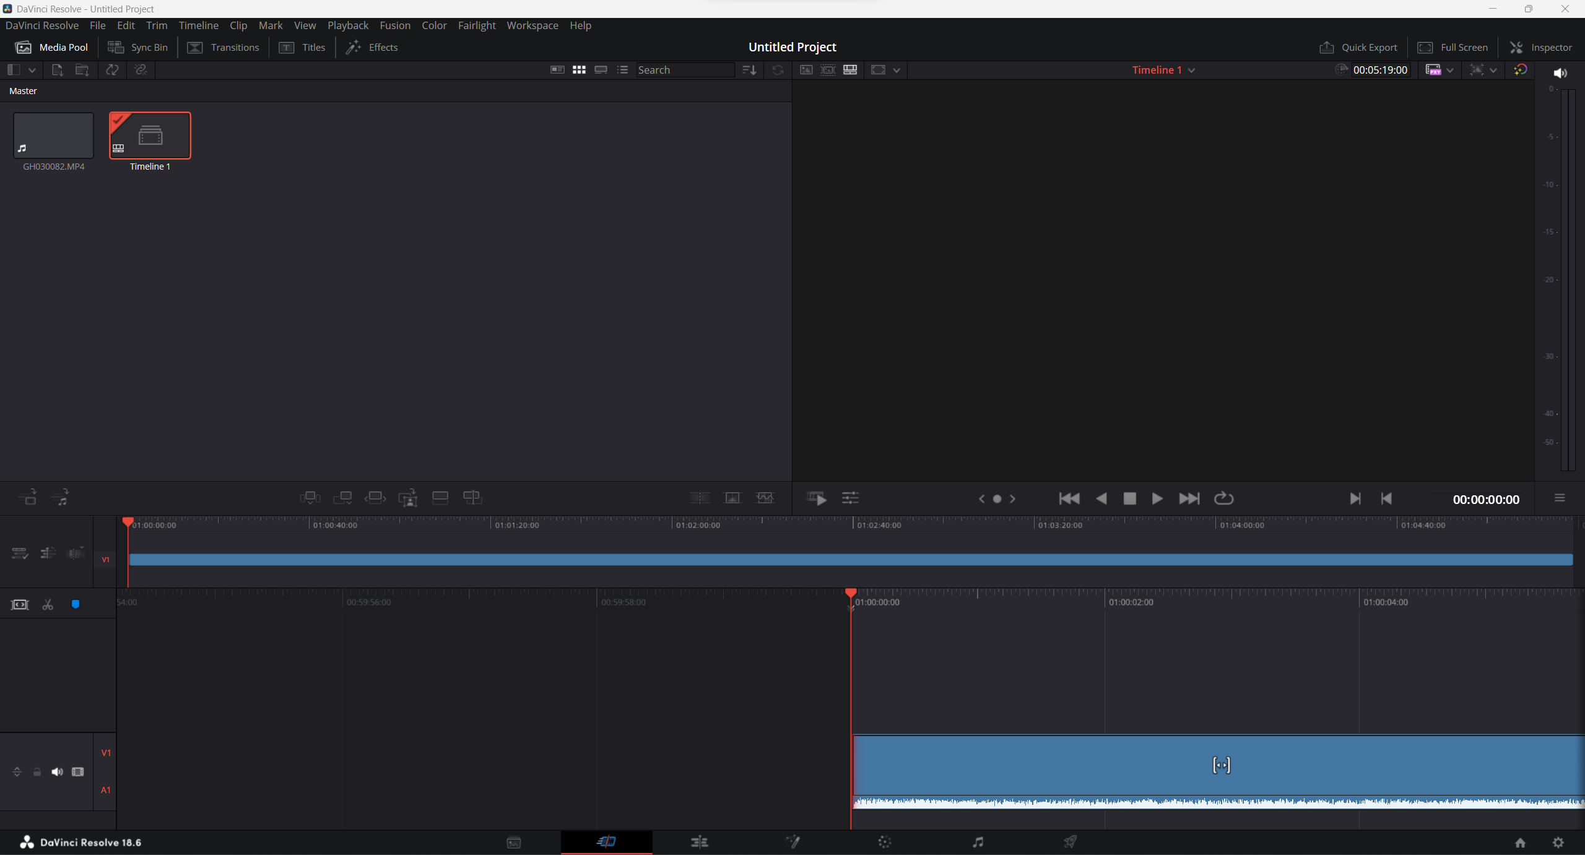Toggle the Bypass Color Grades icon
1585x855 pixels.
(x=1520, y=70)
